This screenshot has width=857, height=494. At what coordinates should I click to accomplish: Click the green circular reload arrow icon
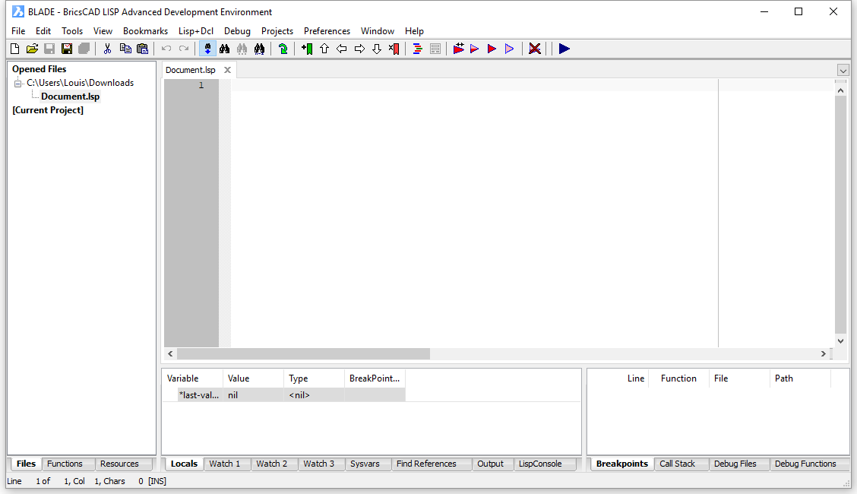[283, 49]
